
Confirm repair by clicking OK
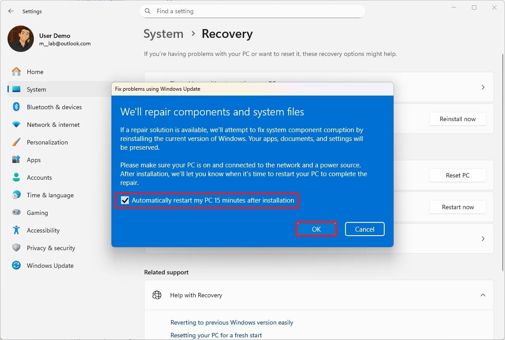pos(316,229)
